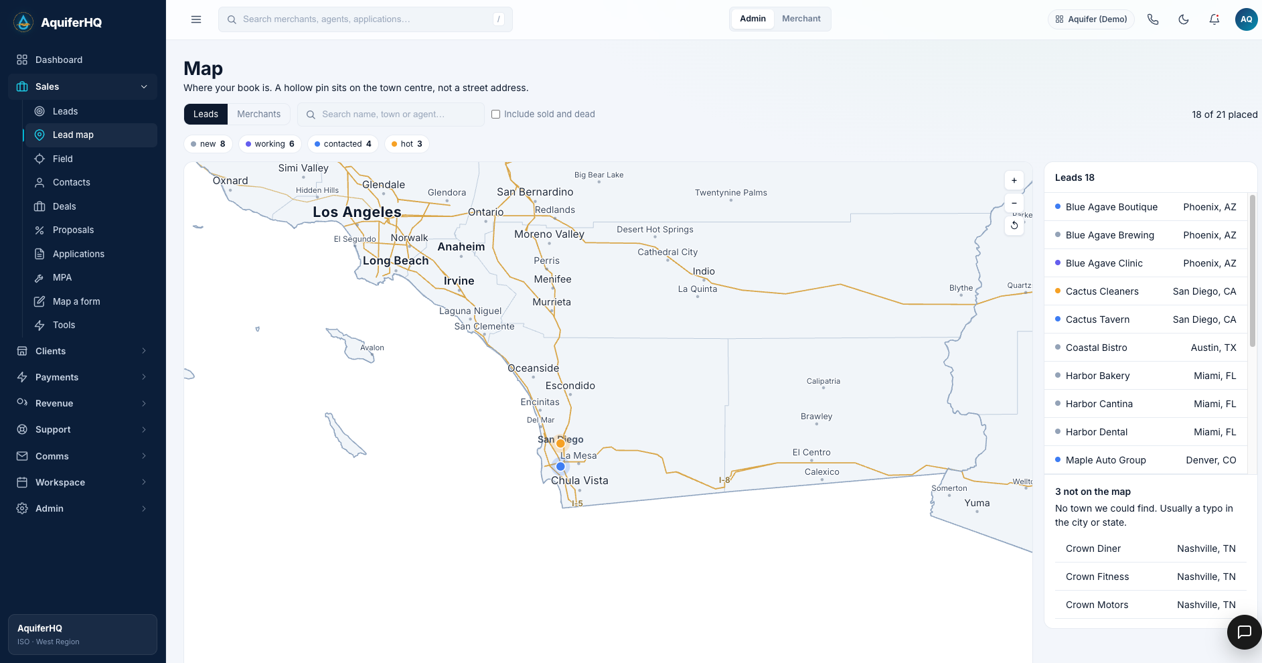Expand the Revenue section

click(x=83, y=403)
